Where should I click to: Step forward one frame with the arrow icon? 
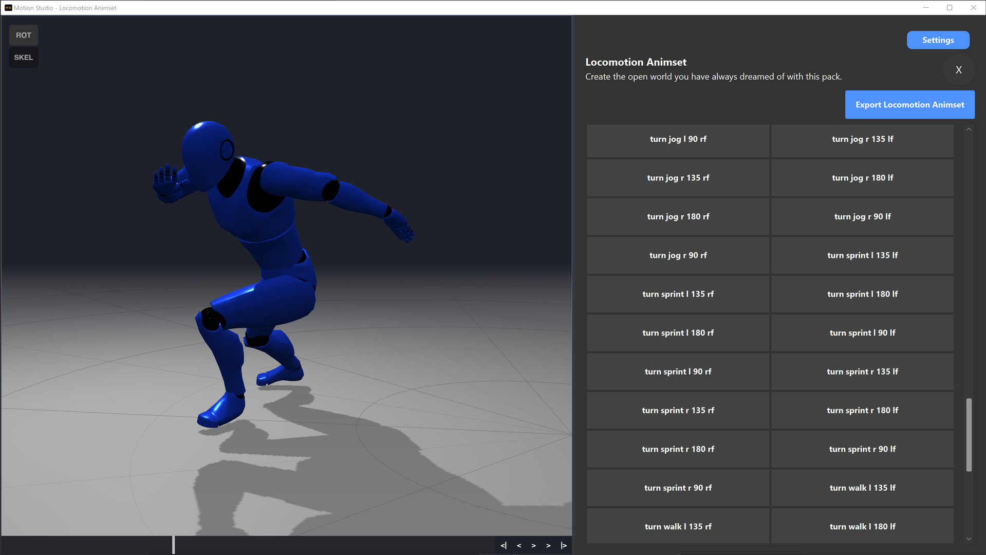pyautogui.click(x=548, y=545)
